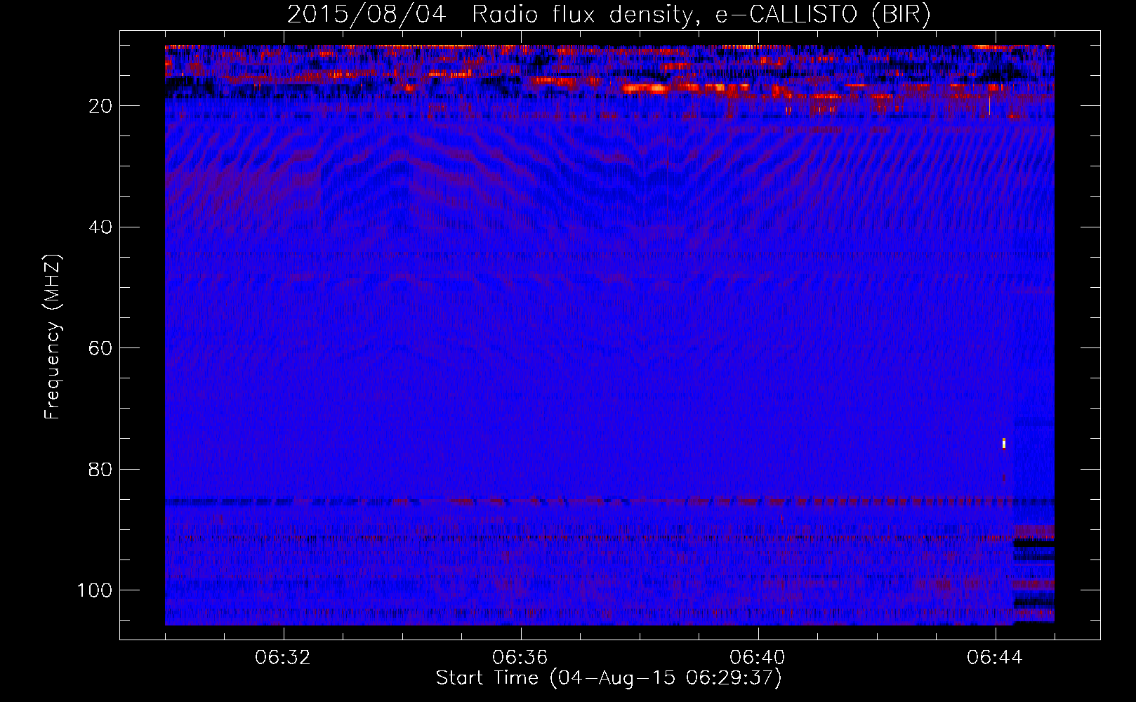Click the 06:36 time tick label
Viewport: 1136px width, 702px height.
pos(520,657)
